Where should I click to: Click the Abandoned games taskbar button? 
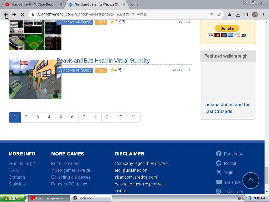49,198
